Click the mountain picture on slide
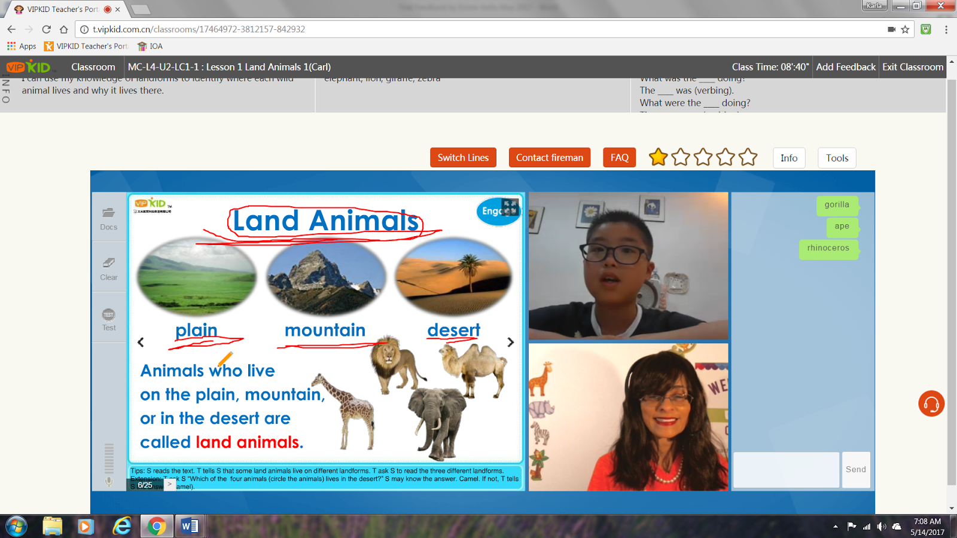The image size is (957, 538). [x=325, y=277]
